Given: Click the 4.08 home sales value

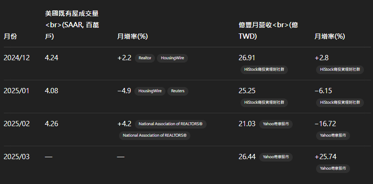Looking at the screenshot, I should pyautogui.click(x=52, y=91).
